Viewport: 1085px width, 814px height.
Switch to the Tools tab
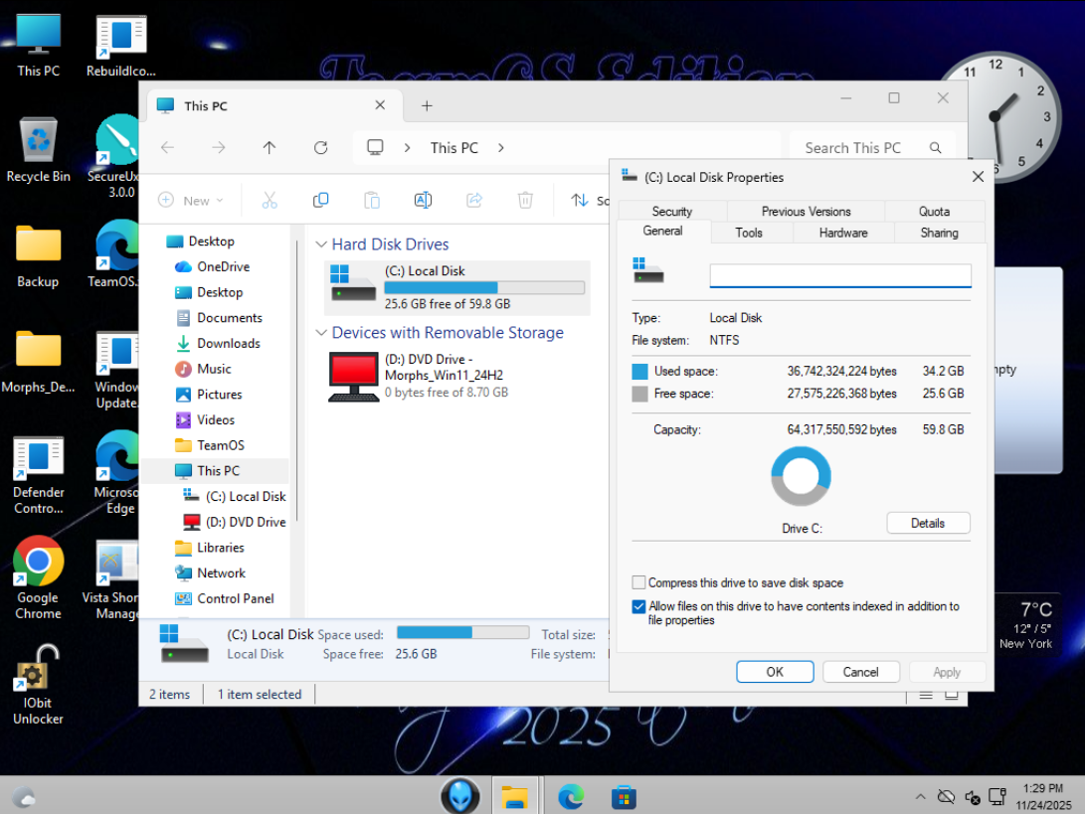(x=749, y=233)
